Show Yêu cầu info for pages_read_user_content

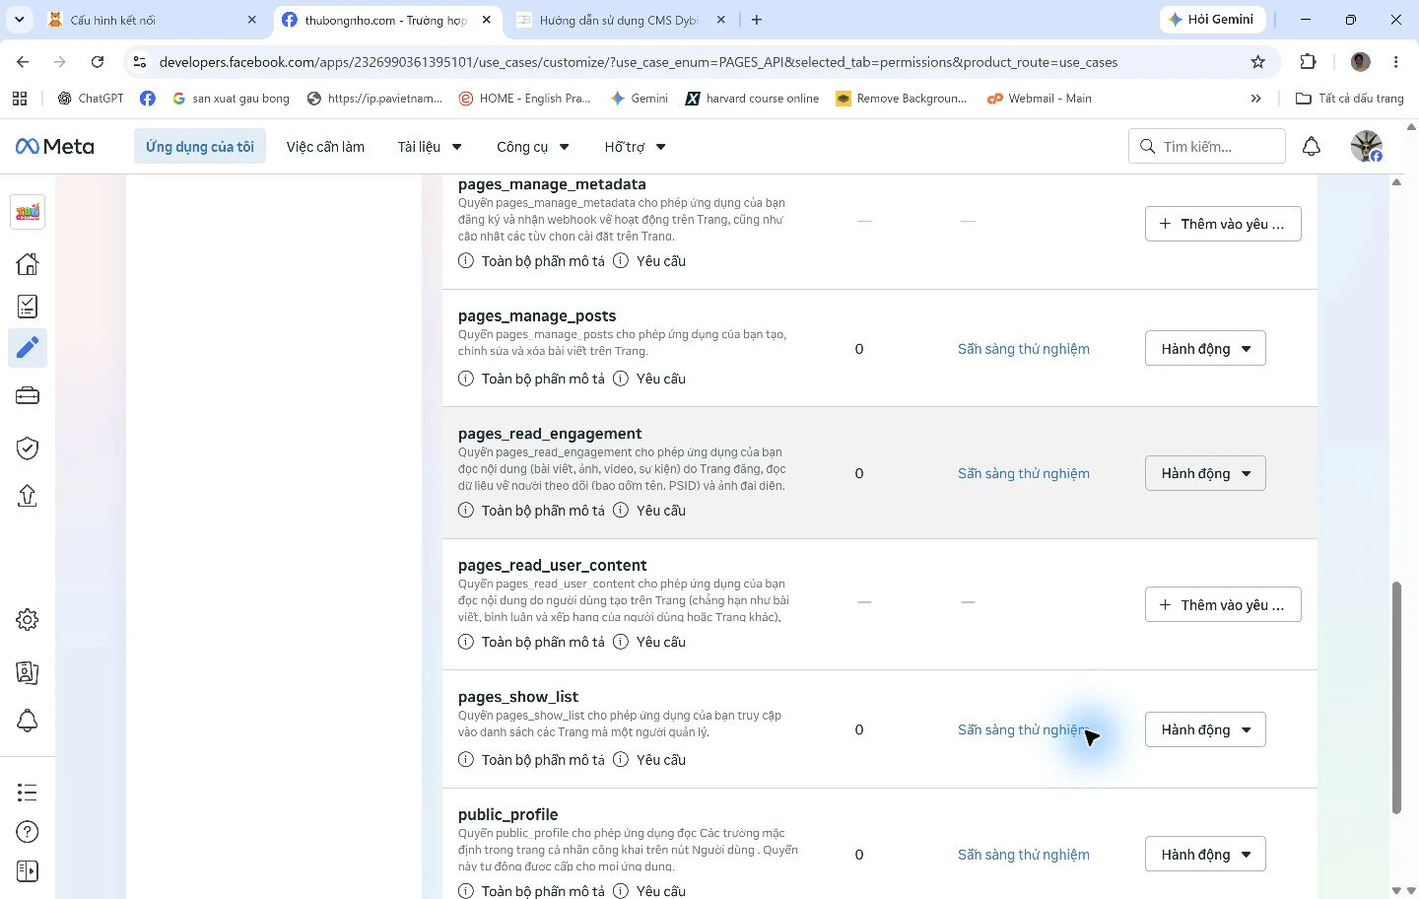[649, 642]
